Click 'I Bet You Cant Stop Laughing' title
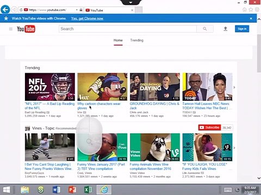The image size is (261, 195). point(49,167)
